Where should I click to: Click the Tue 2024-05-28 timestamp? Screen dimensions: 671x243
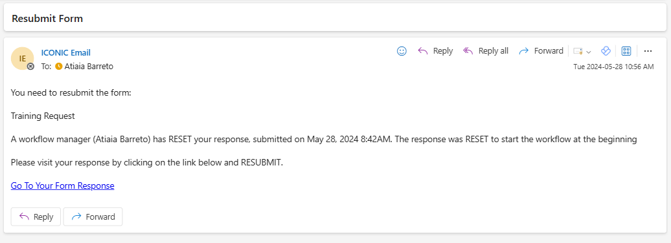point(613,67)
